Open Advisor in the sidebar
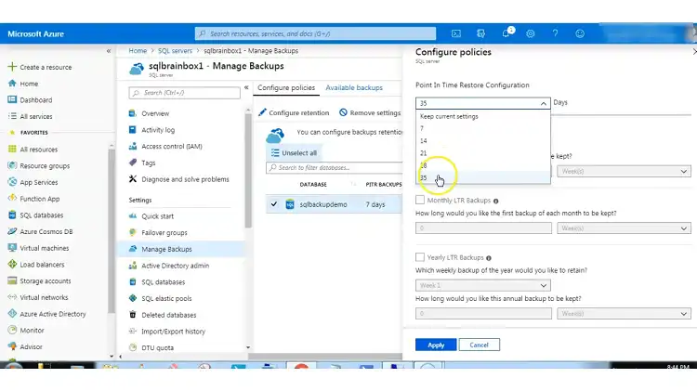Viewport: 697px width, 391px height. click(x=31, y=346)
